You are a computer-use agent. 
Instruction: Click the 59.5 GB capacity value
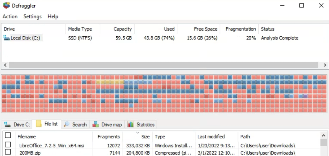pos(124,38)
